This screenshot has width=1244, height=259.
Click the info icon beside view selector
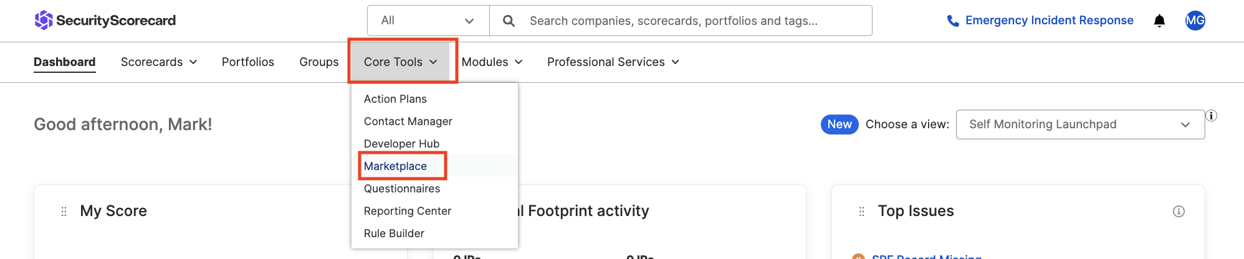(x=1211, y=116)
